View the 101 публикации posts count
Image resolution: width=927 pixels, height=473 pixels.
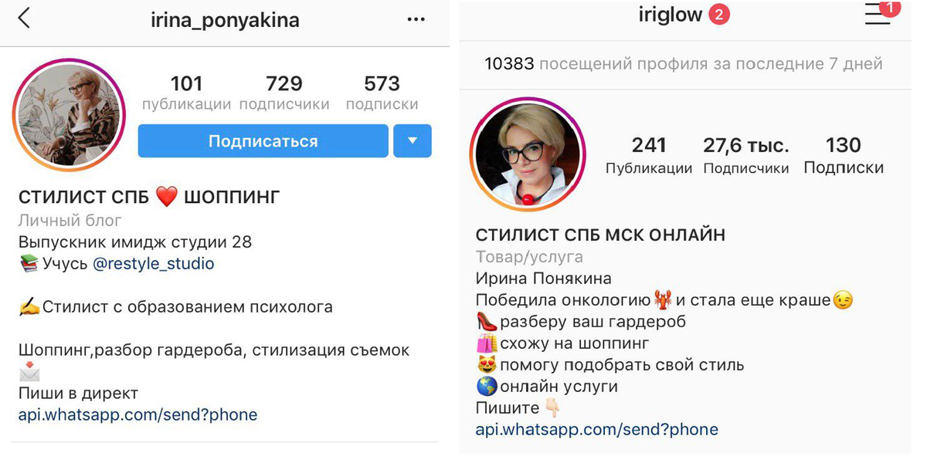click(x=186, y=93)
